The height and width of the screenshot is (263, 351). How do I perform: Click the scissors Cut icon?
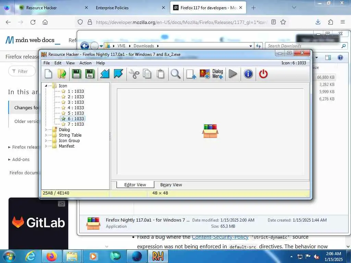point(134,74)
